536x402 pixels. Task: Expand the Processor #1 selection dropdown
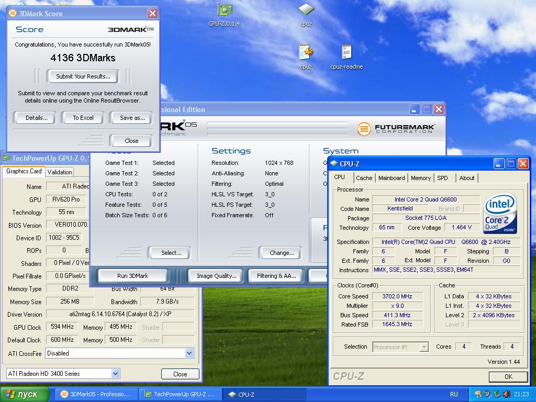click(424, 347)
